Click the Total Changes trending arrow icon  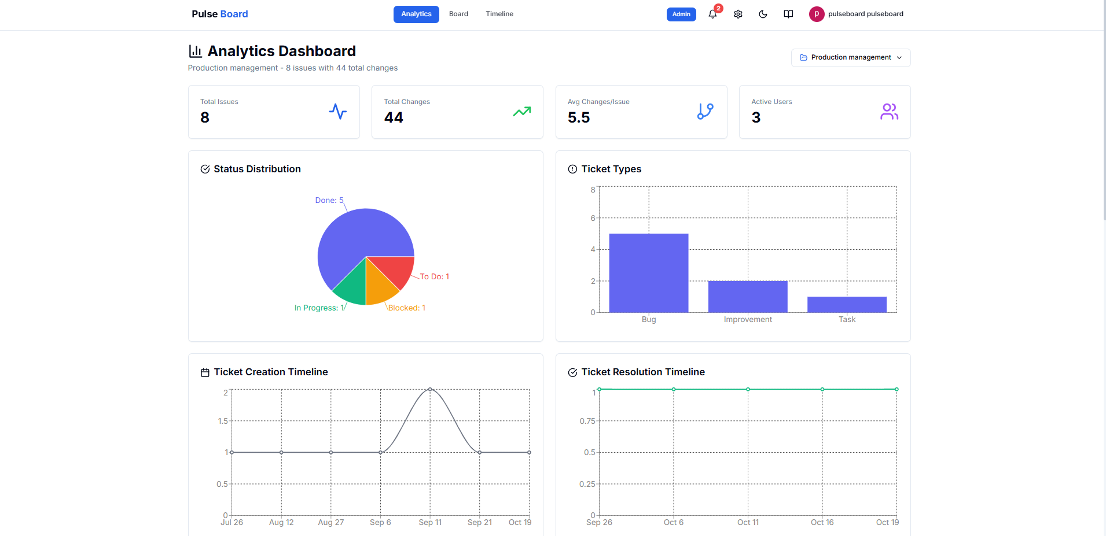click(521, 112)
